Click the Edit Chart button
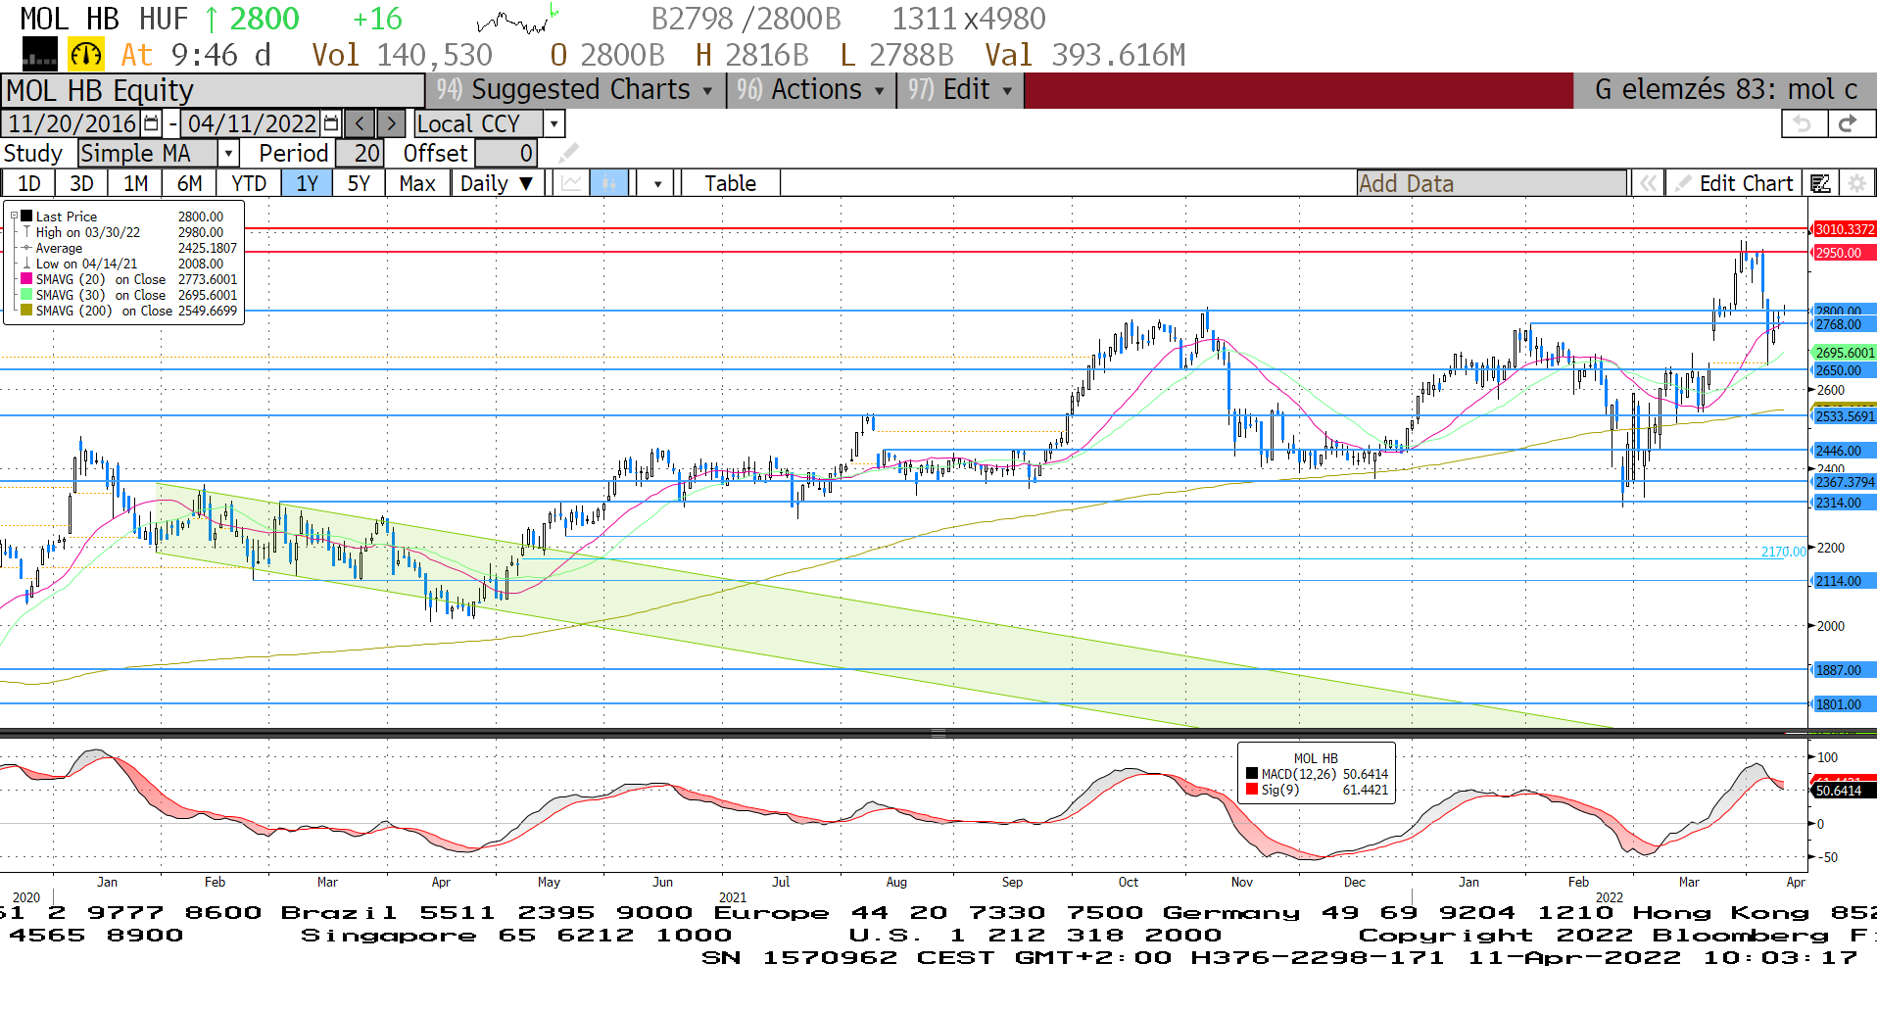Screen dimensions: 1877x1012 1735,183
